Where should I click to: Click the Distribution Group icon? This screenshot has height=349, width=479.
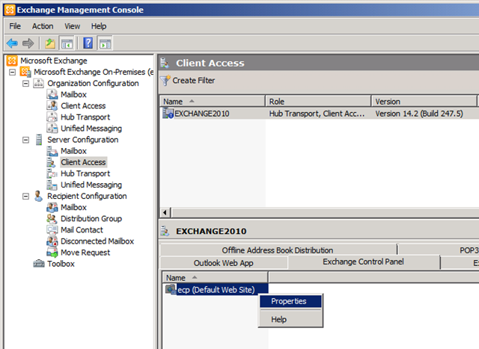(52, 219)
